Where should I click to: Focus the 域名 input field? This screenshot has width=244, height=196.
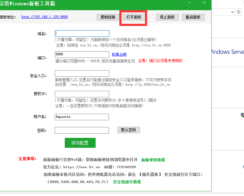point(82,33)
